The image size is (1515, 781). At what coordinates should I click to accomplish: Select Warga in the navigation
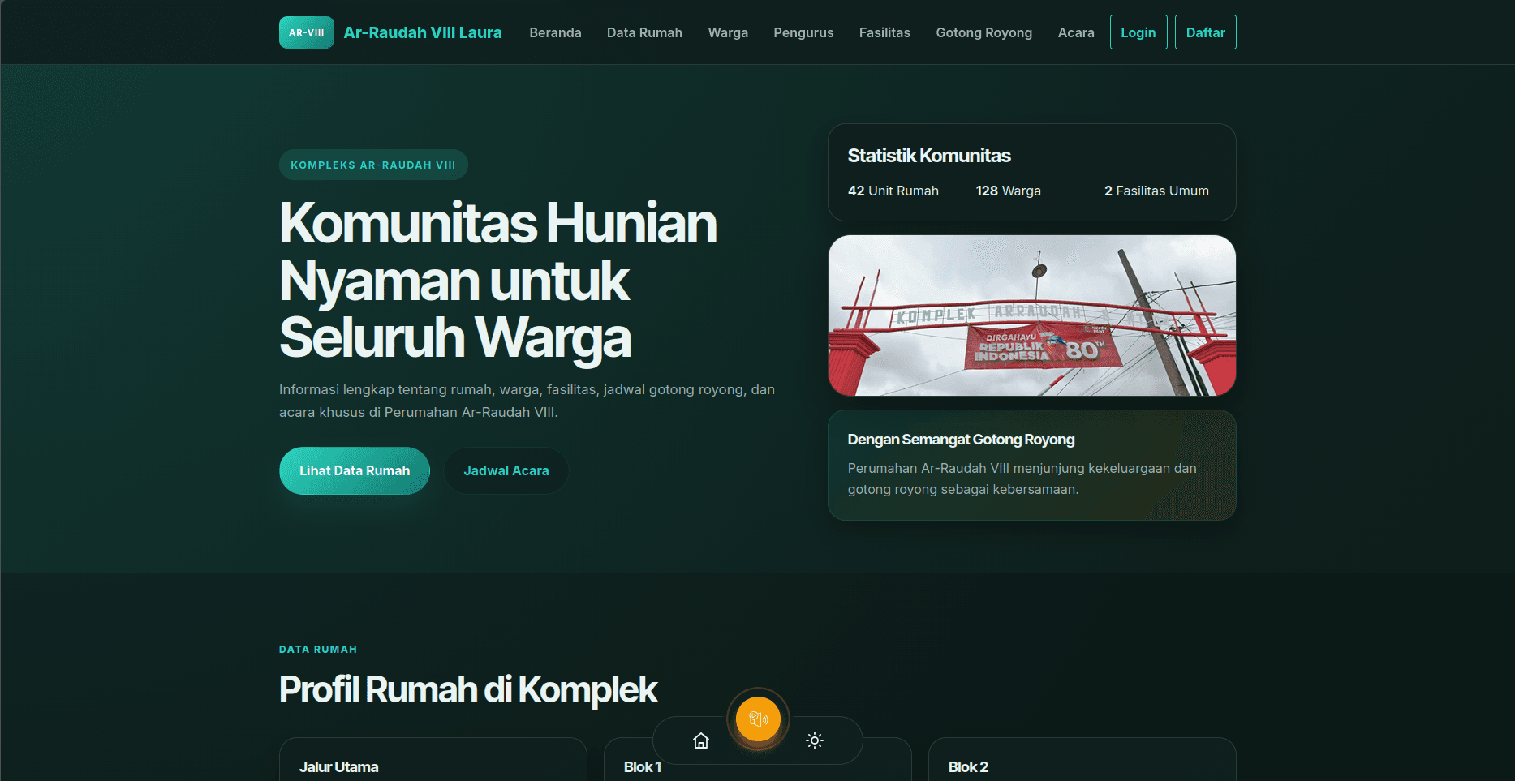point(728,32)
